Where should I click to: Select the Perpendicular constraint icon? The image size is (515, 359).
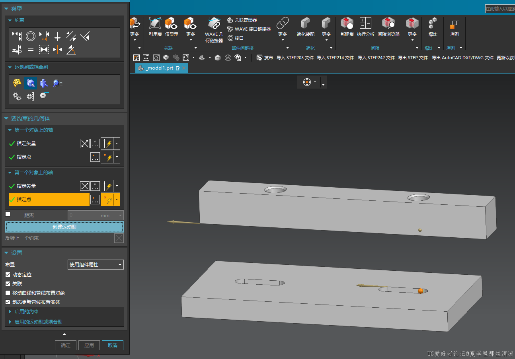(x=84, y=37)
